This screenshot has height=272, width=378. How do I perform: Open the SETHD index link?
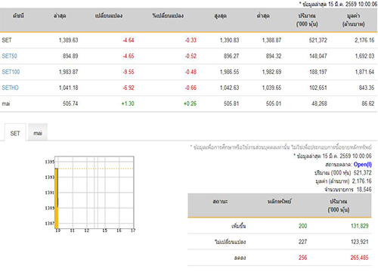[10, 88]
